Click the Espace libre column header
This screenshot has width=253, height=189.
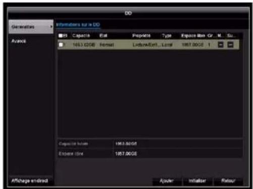(193, 35)
